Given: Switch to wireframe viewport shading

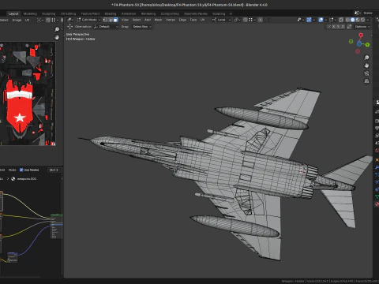Looking at the screenshot, I should pos(347,20).
